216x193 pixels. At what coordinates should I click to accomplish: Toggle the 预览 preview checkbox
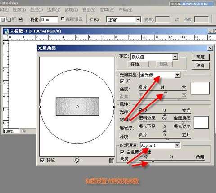pos(42,160)
